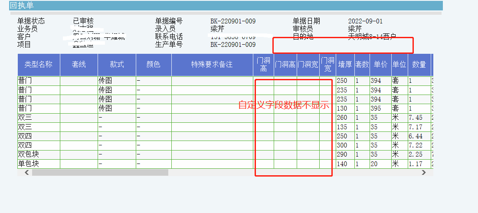Click the 套线 column header
478x213 pixels.
(x=79, y=65)
